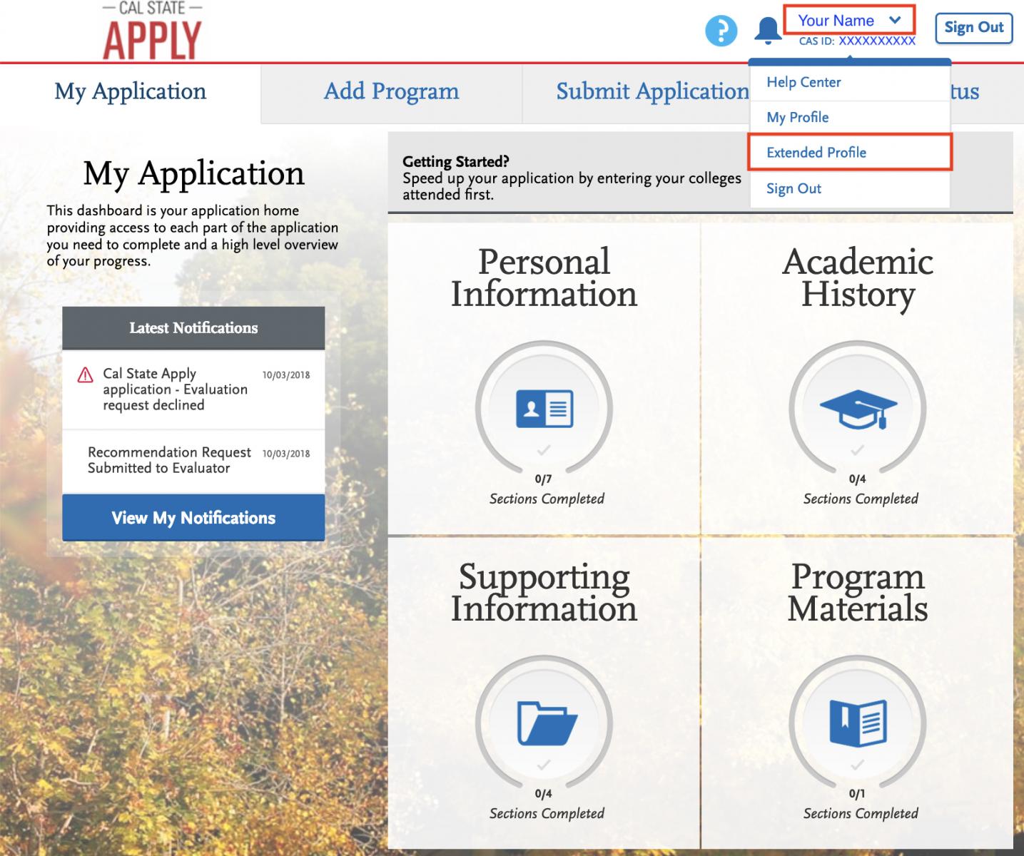Expand the Your Name account dropdown
Viewport: 1024px width, 856px height.
tap(849, 20)
